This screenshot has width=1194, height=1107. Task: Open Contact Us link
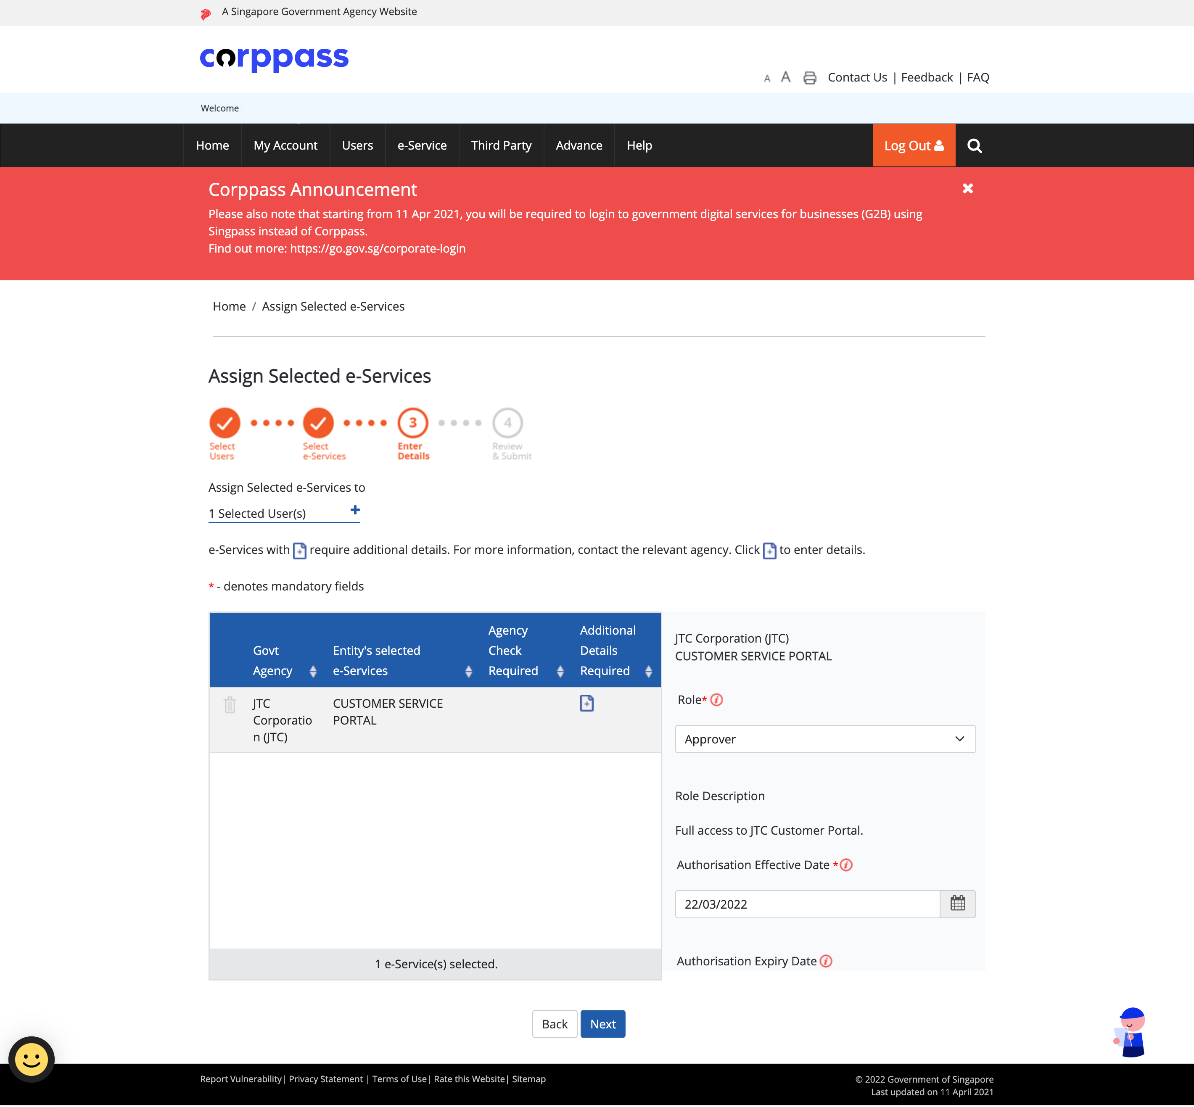857,77
